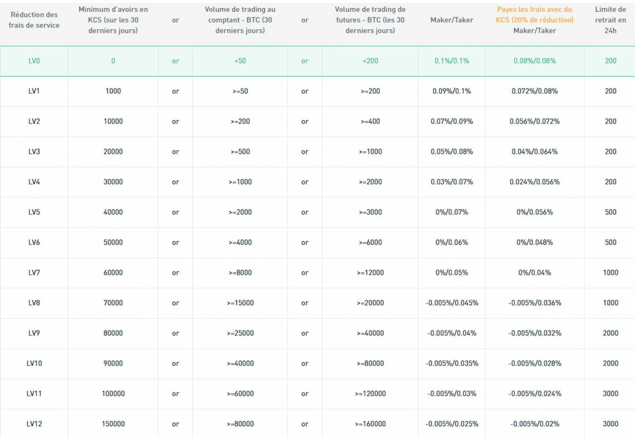The image size is (635, 438).
Task: Click 'Volume de trading au comptant' header
Action: pyautogui.click(x=240, y=20)
